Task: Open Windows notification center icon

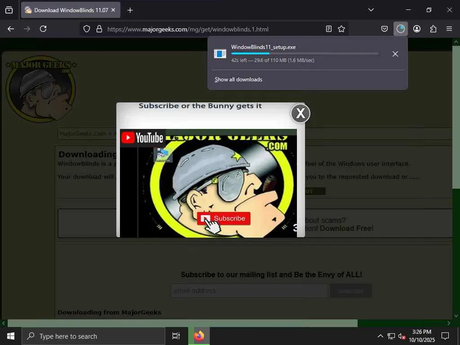Action: pyautogui.click(x=445, y=336)
